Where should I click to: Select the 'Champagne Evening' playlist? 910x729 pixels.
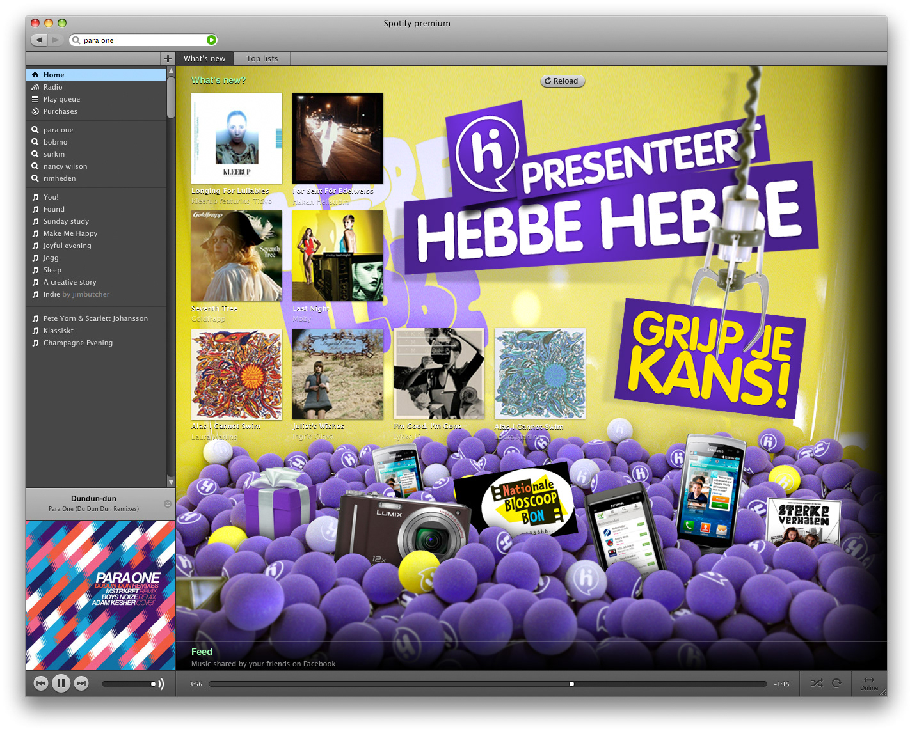tap(96, 343)
